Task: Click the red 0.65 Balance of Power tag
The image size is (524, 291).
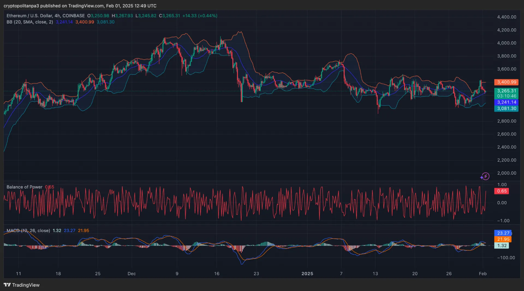Action: [x=502, y=191]
